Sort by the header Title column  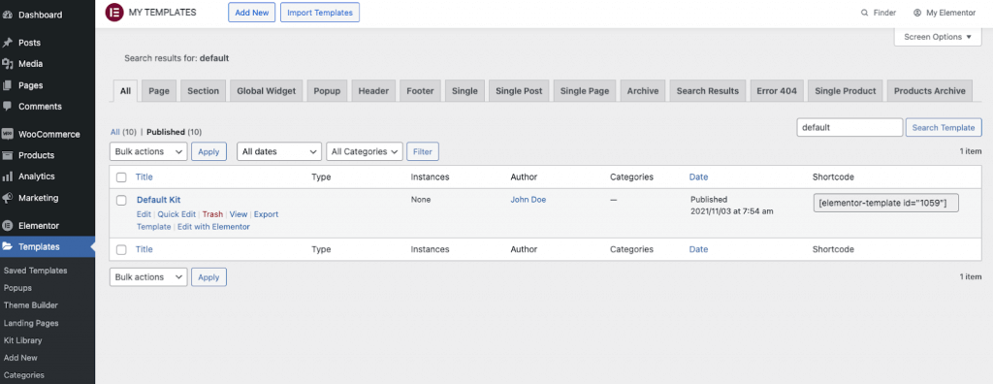(x=144, y=176)
